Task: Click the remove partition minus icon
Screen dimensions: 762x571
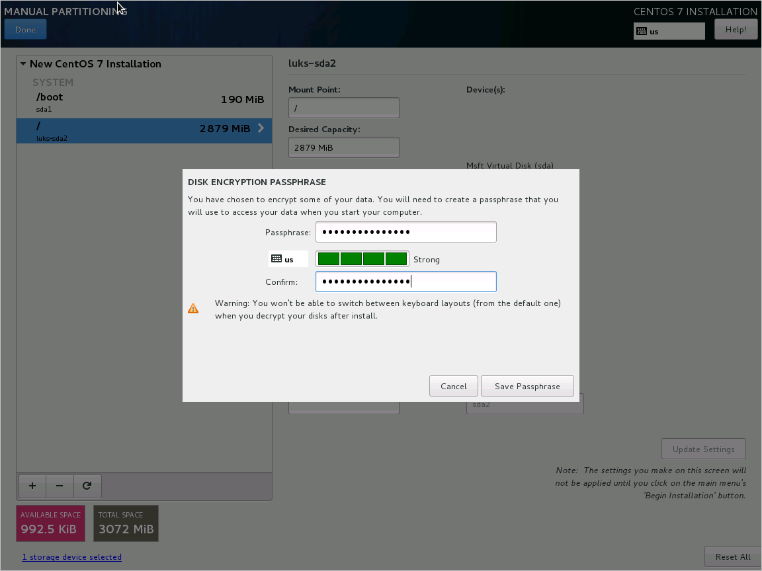Action: coord(60,486)
